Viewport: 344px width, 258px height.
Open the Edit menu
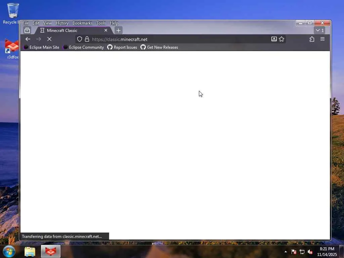tap(36, 23)
